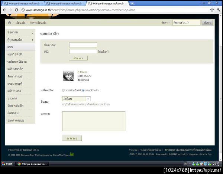
Task: Click the footer link between รายงาน and 4Manga
Action: click(151, 150)
